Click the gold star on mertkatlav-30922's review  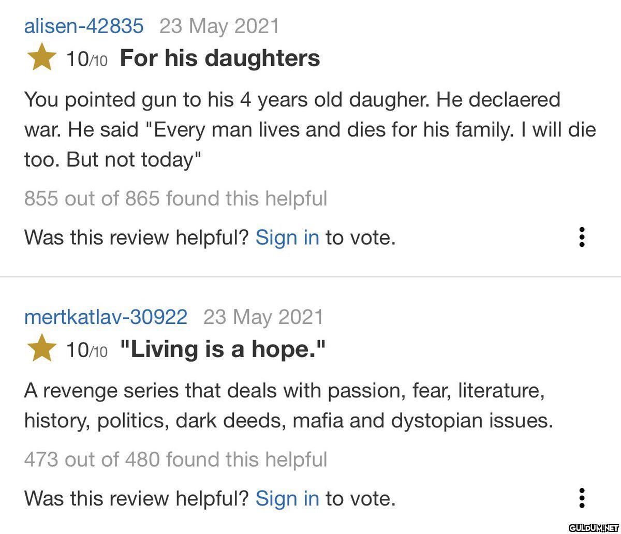coord(42,348)
